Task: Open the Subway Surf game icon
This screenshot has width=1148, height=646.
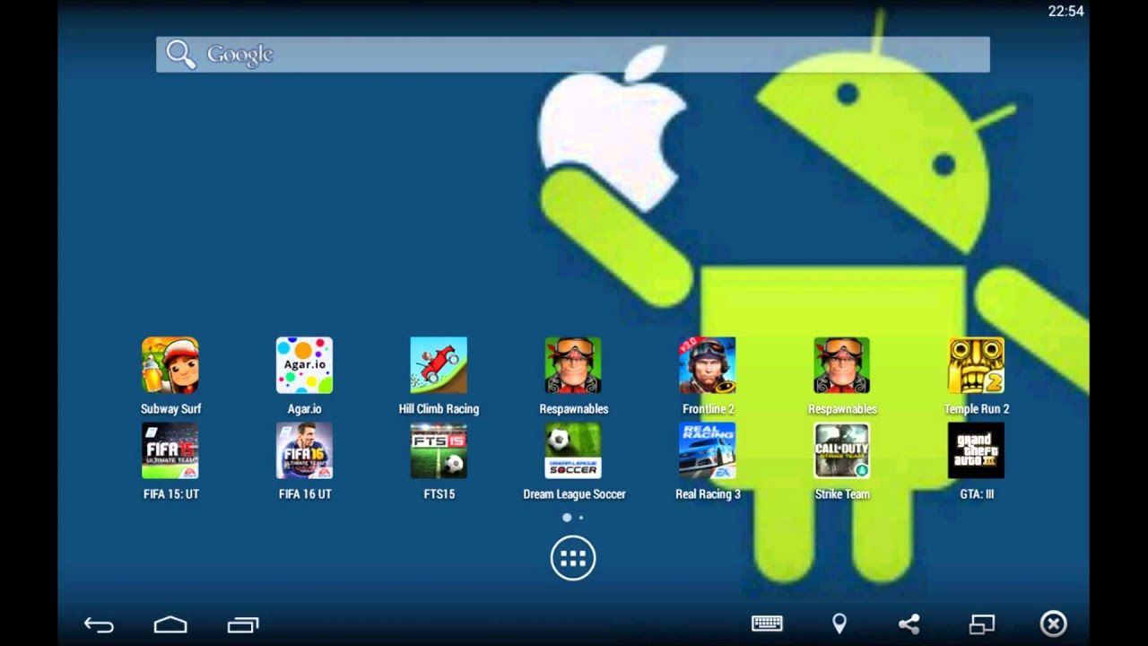Action: click(x=170, y=365)
